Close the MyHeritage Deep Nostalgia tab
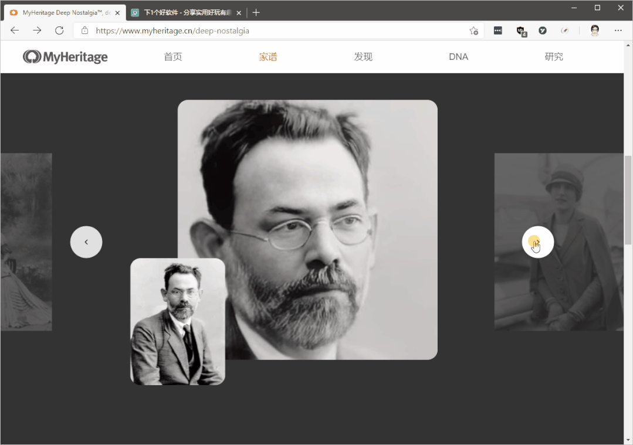The width and height of the screenshot is (633, 445). [x=117, y=13]
